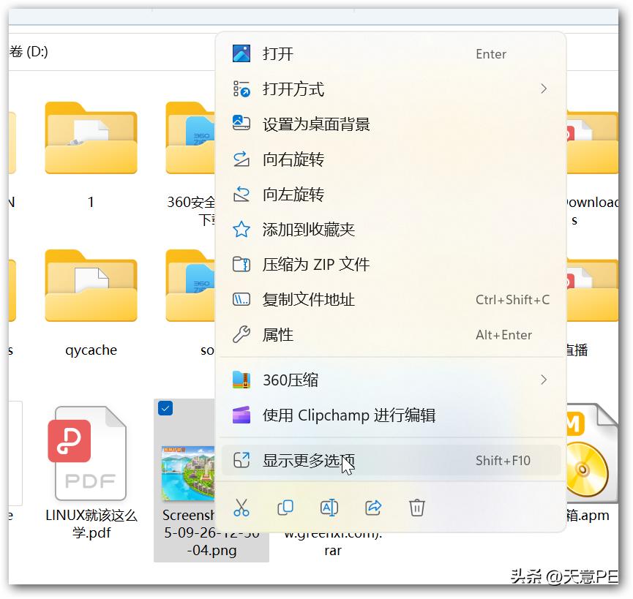The width and height of the screenshot is (633, 599).
Task: Click the Rename icon in context menu
Action: click(x=329, y=508)
